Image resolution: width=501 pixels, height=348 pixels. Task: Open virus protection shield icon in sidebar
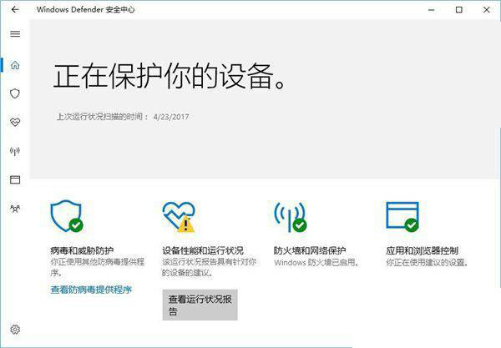15,93
